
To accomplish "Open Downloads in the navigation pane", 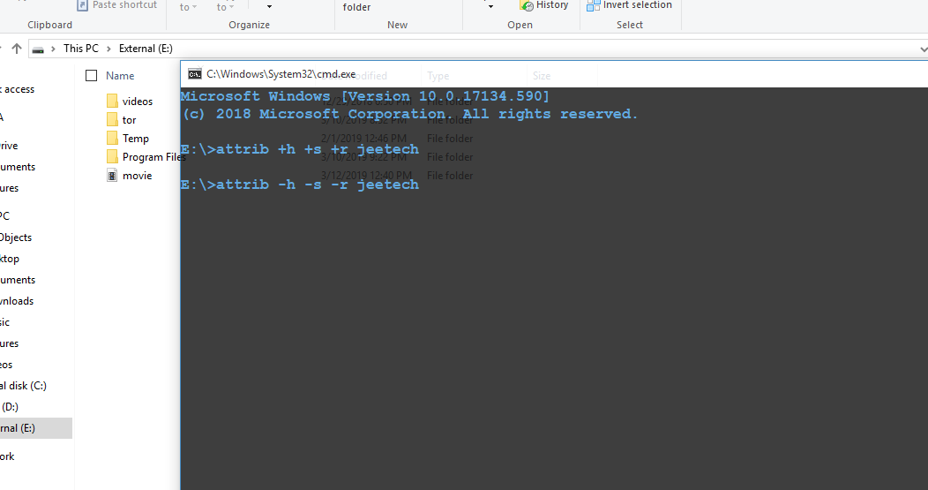I will (17, 301).
